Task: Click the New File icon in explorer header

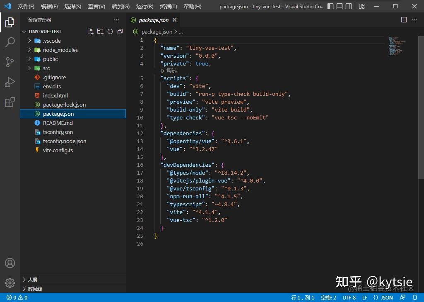Action: (90, 32)
